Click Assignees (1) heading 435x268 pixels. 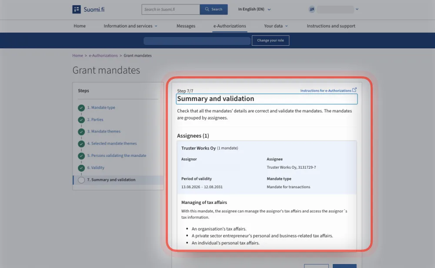click(193, 136)
